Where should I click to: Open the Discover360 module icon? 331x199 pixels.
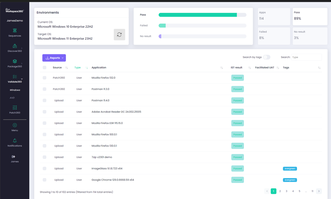coord(15,46)
